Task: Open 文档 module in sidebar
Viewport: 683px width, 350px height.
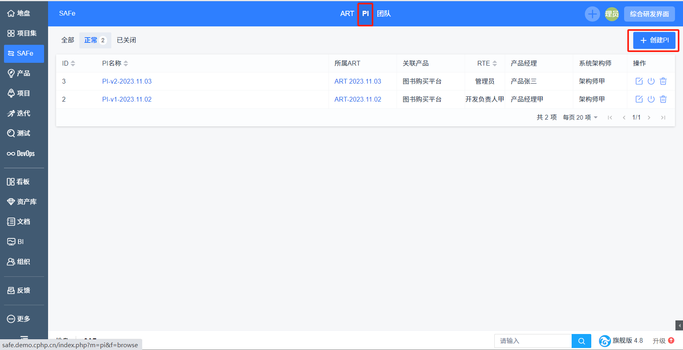Action: [24, 222]
